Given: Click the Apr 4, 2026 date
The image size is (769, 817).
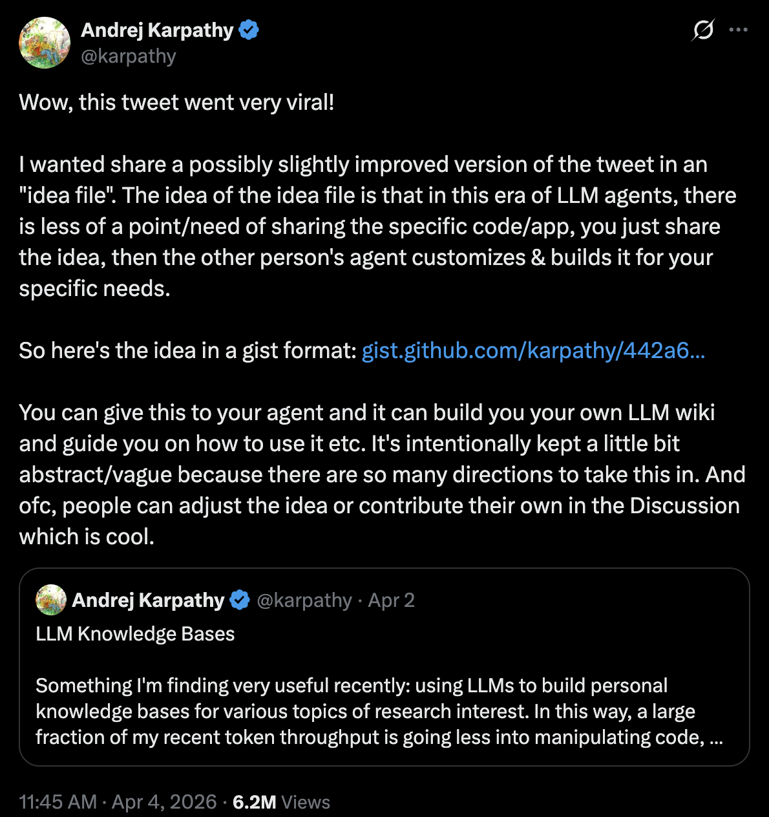Looking at the screenshot, I should click(164, 802).
